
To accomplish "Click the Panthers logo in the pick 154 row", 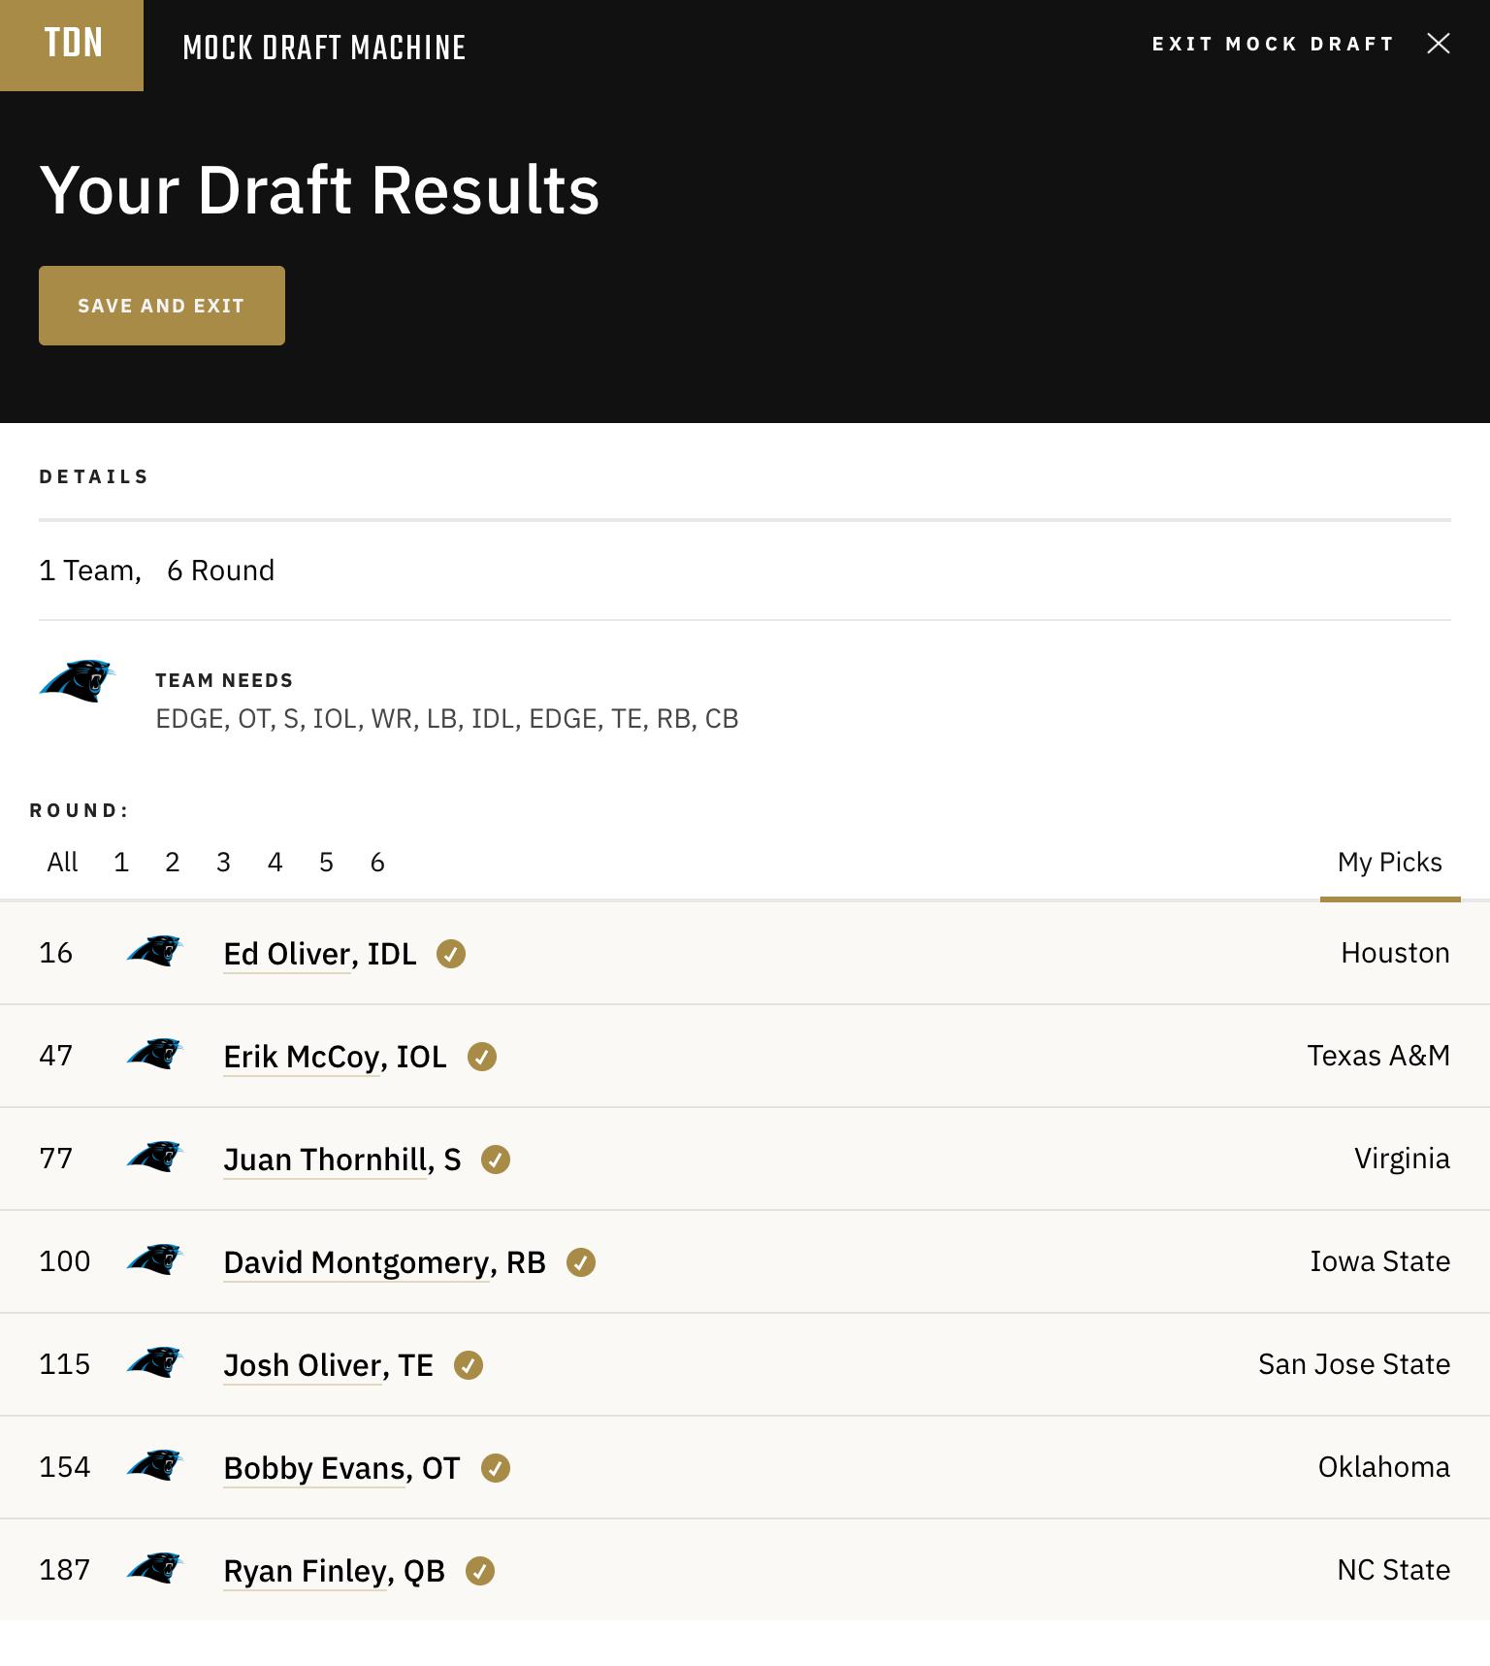I will (155, 1465).
